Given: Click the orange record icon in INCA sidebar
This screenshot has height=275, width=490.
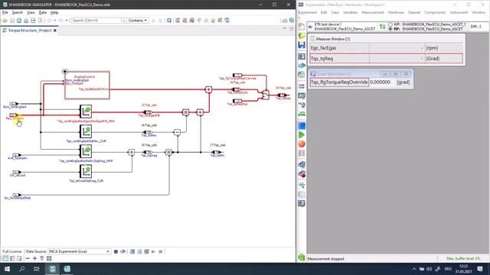Looking at the screenshot, I should [x=302, y=144].
